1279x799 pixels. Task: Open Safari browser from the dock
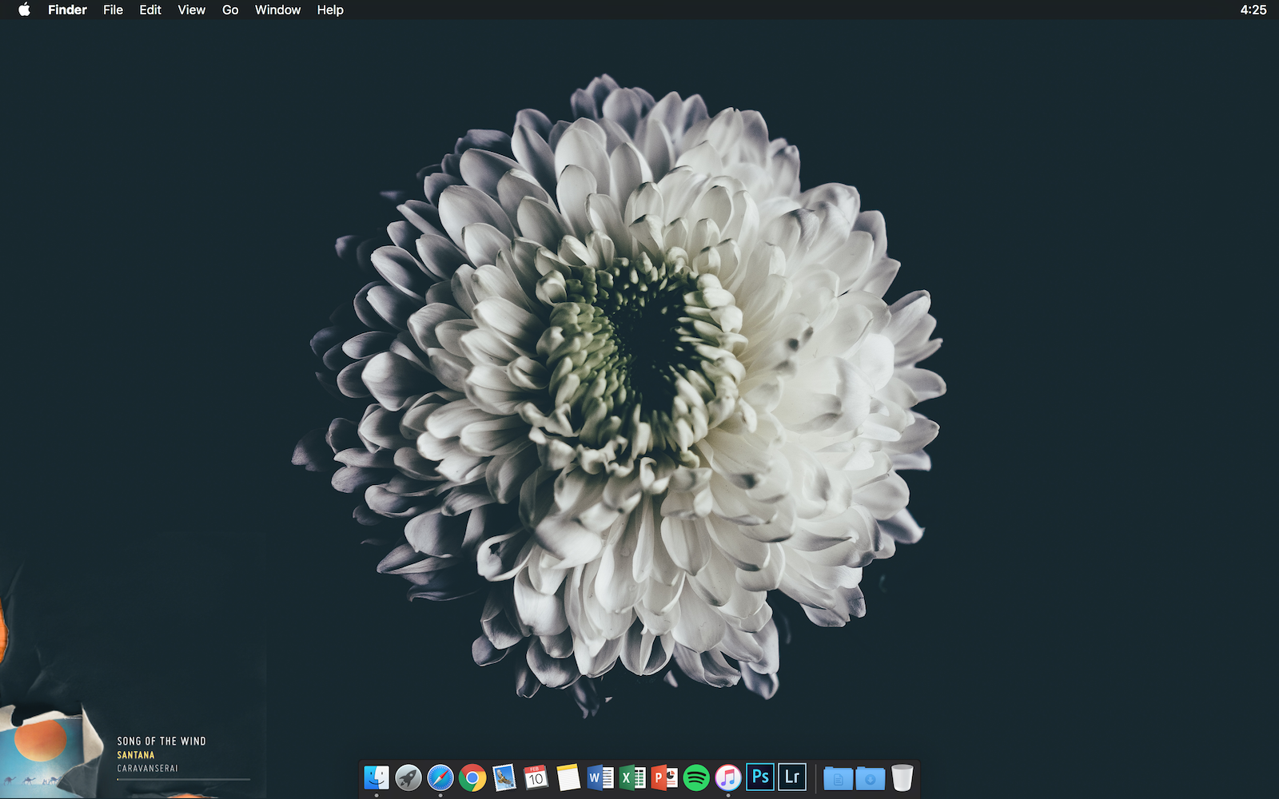(440, 777)
